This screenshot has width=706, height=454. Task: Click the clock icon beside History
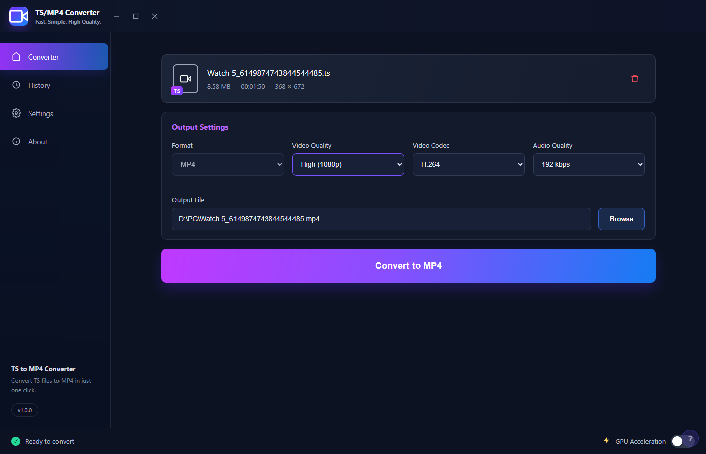coord(16,85)
